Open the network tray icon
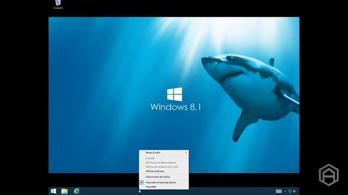The height and width of the screenshot is (195, 348). coord(290,191)
